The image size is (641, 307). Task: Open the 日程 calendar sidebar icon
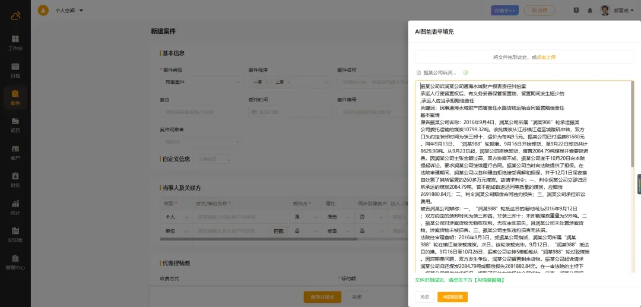tap(15, 67)
